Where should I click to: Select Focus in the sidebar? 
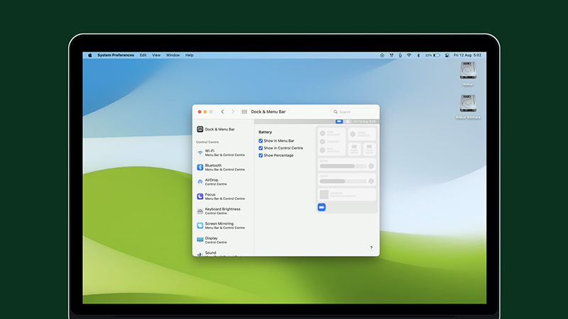(x=224, y=196)
